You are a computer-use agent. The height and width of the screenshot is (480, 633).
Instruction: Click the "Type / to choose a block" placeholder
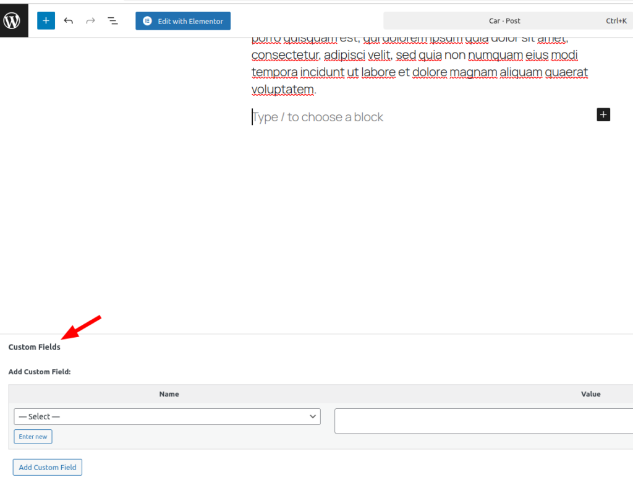[318, 118]
